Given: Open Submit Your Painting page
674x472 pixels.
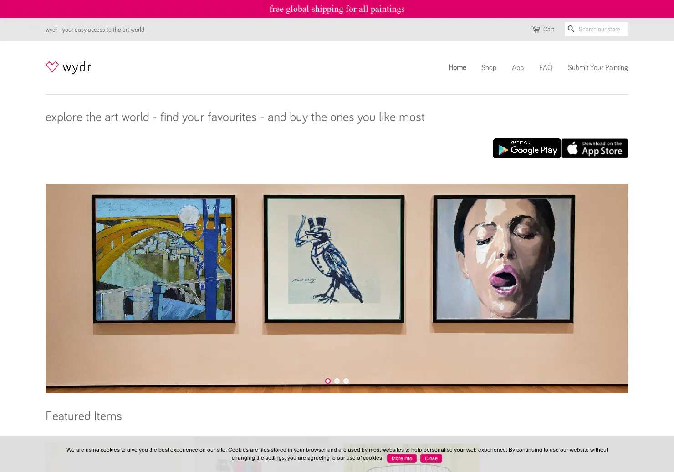Looking at the screenshot, I should click(597, 68).
